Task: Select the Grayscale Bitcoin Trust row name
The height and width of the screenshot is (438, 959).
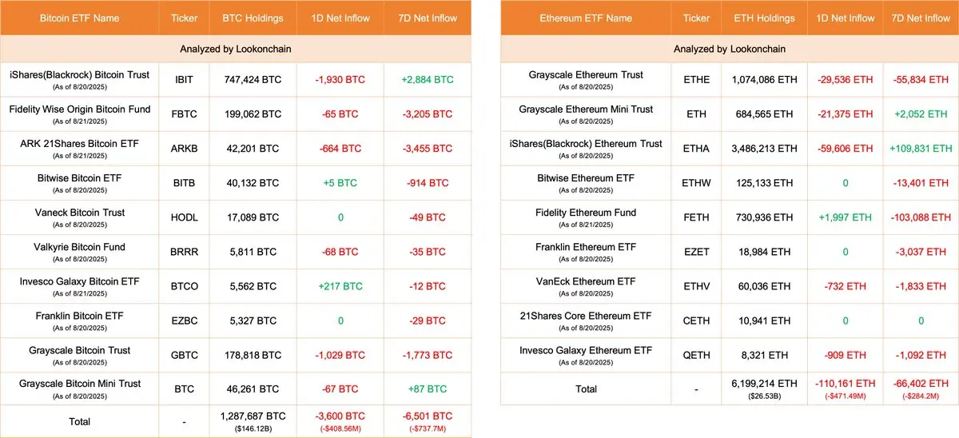Action: [x=79, y=350]
